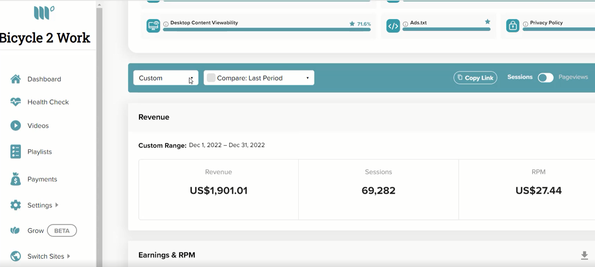The height and width of the screenshot is (267, 595).
Task: Expand Switch Sites submenu arrow
Action: tap(69, 256)
